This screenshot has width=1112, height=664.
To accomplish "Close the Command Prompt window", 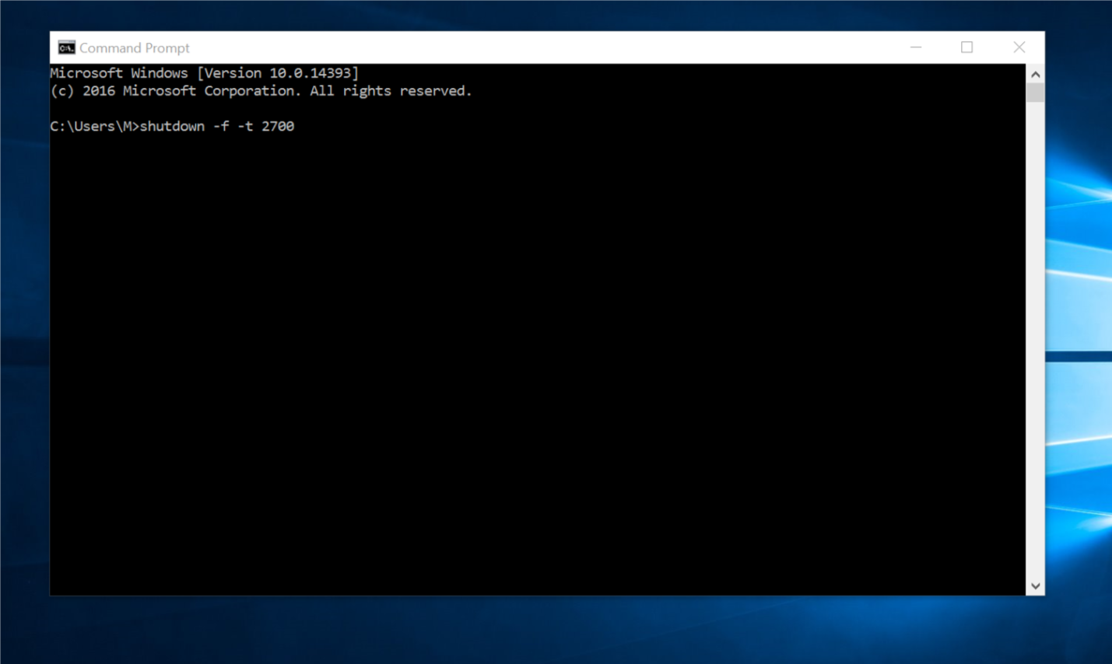I will (1019, 47).
